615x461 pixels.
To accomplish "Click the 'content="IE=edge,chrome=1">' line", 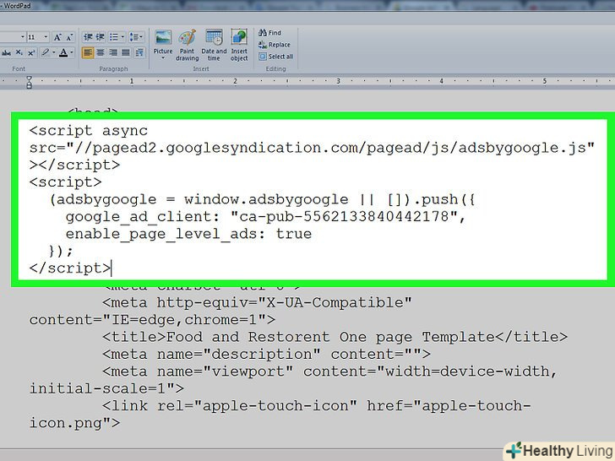I will [x=153, y=320].
